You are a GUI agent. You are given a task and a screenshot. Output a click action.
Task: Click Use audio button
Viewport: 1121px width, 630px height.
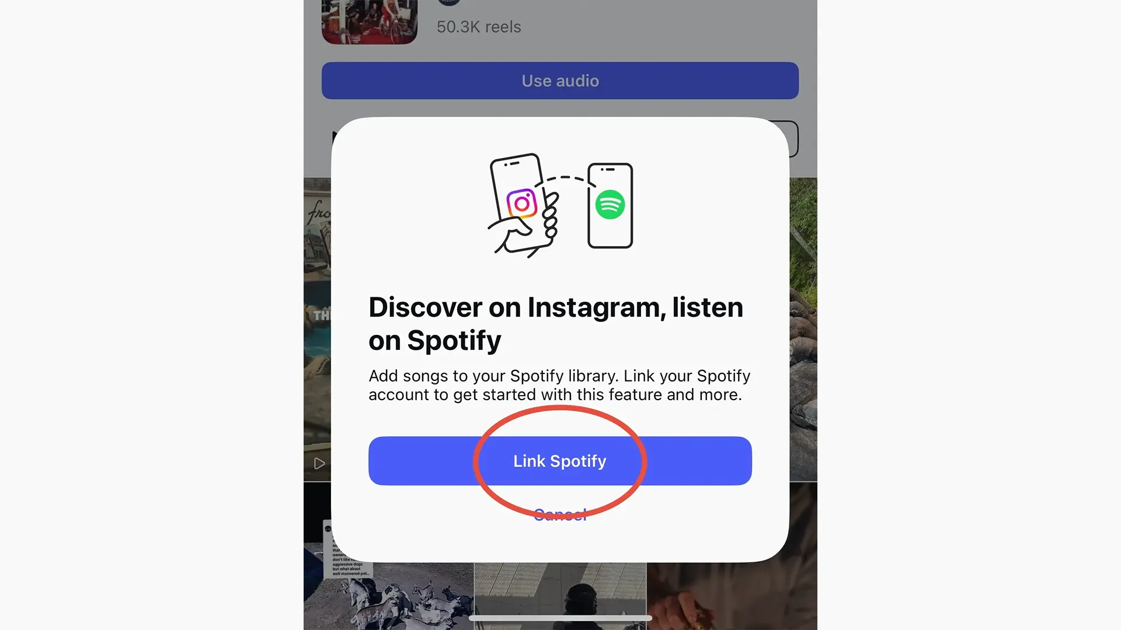[560, 80]
